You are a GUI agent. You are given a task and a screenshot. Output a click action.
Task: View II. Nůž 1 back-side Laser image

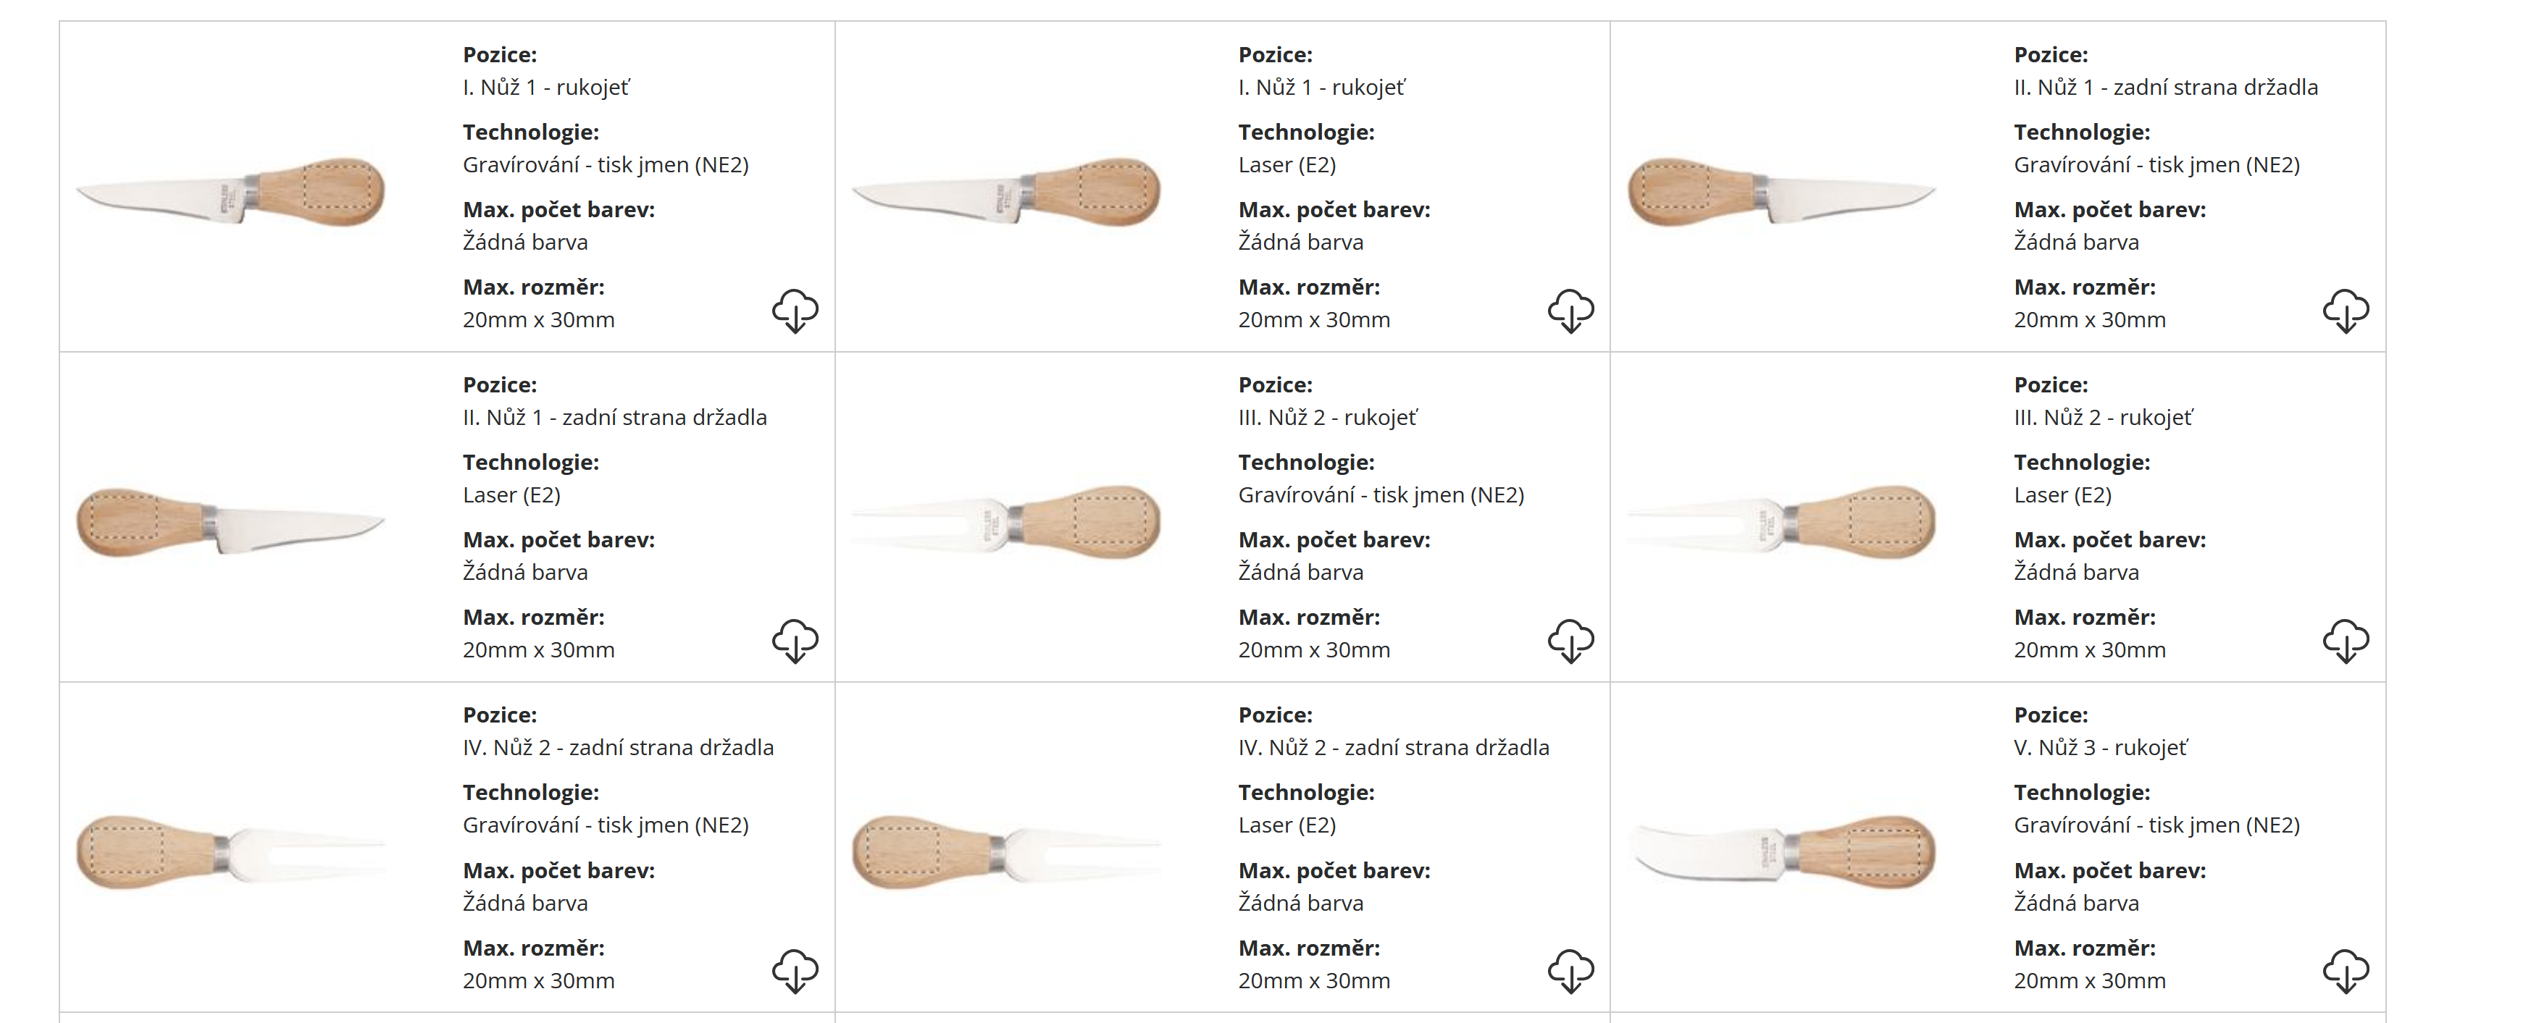tap(231, 522)
